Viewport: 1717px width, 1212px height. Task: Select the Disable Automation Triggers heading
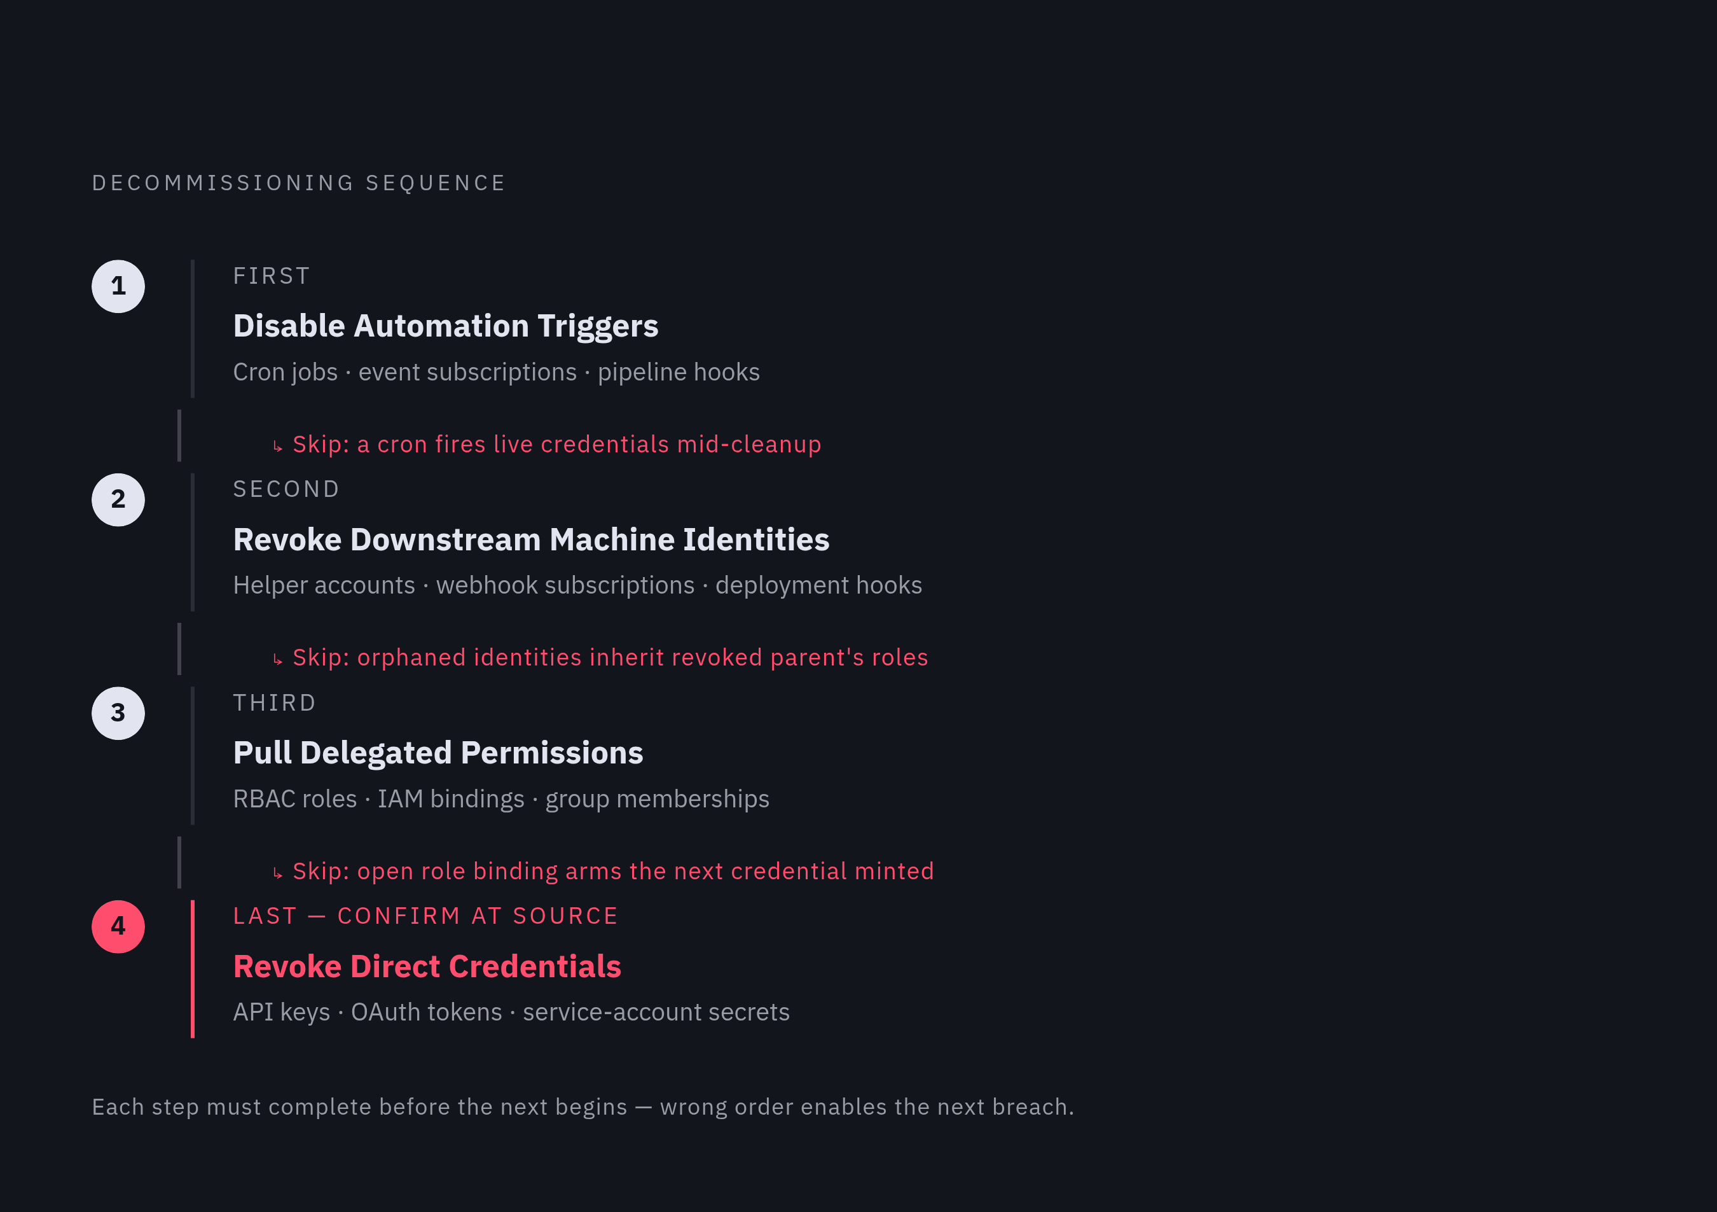click(x=446, y=326)
